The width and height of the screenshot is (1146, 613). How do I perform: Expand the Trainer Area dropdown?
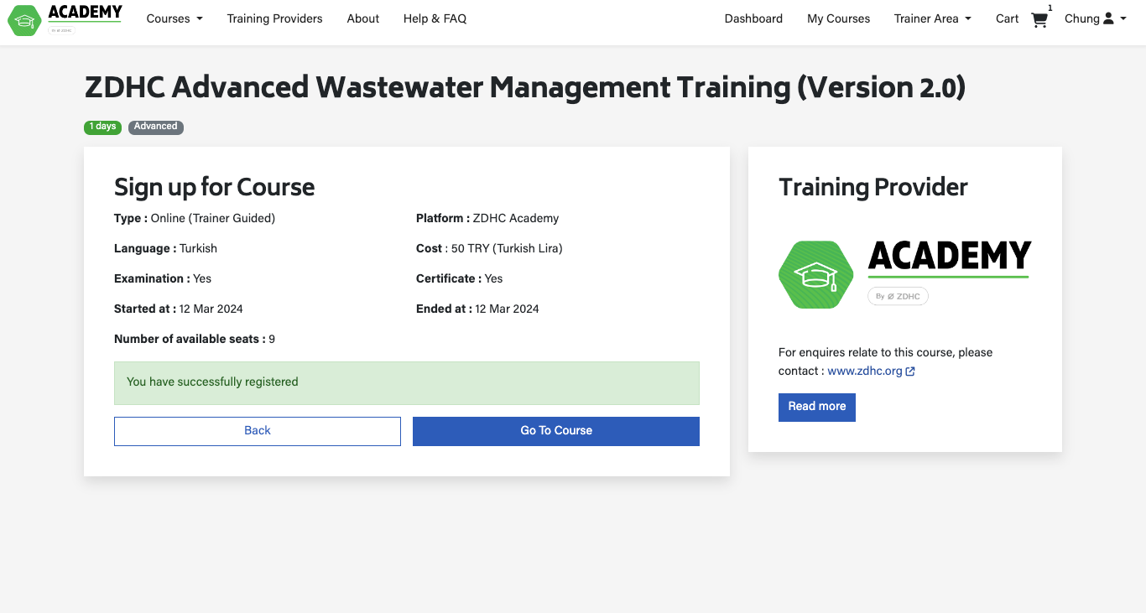tap(933, 18)
